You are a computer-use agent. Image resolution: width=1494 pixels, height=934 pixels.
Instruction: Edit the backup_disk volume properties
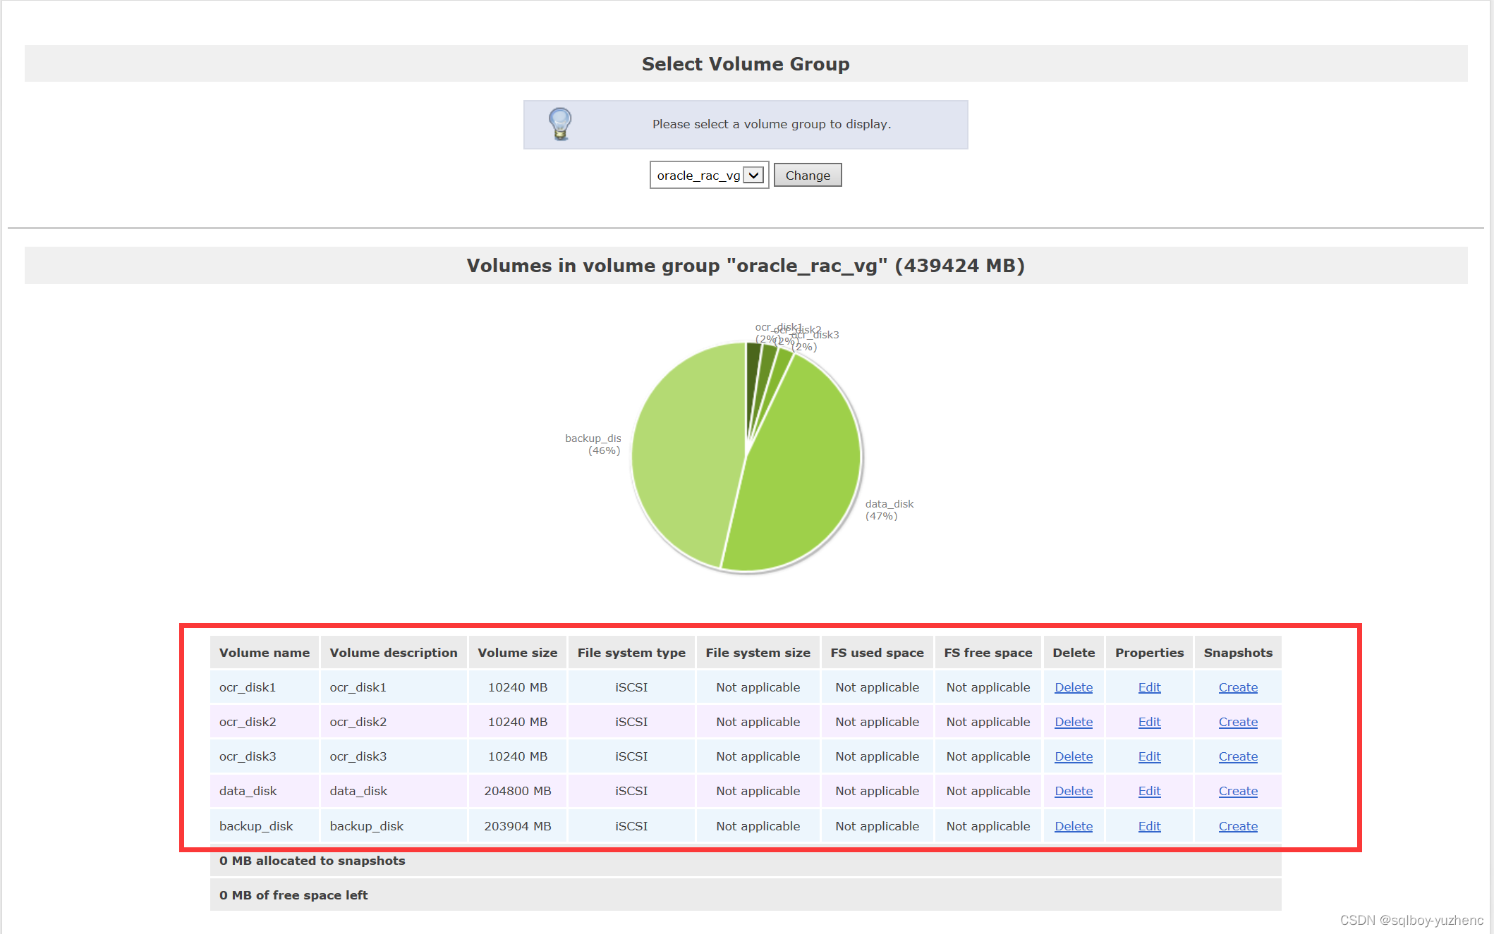pyautogui.click(x=1148, y=825)
